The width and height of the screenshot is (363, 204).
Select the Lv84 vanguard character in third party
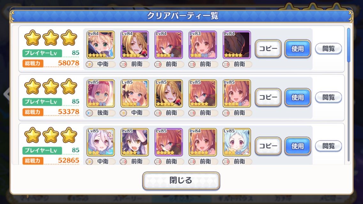(x=203, y=142)
